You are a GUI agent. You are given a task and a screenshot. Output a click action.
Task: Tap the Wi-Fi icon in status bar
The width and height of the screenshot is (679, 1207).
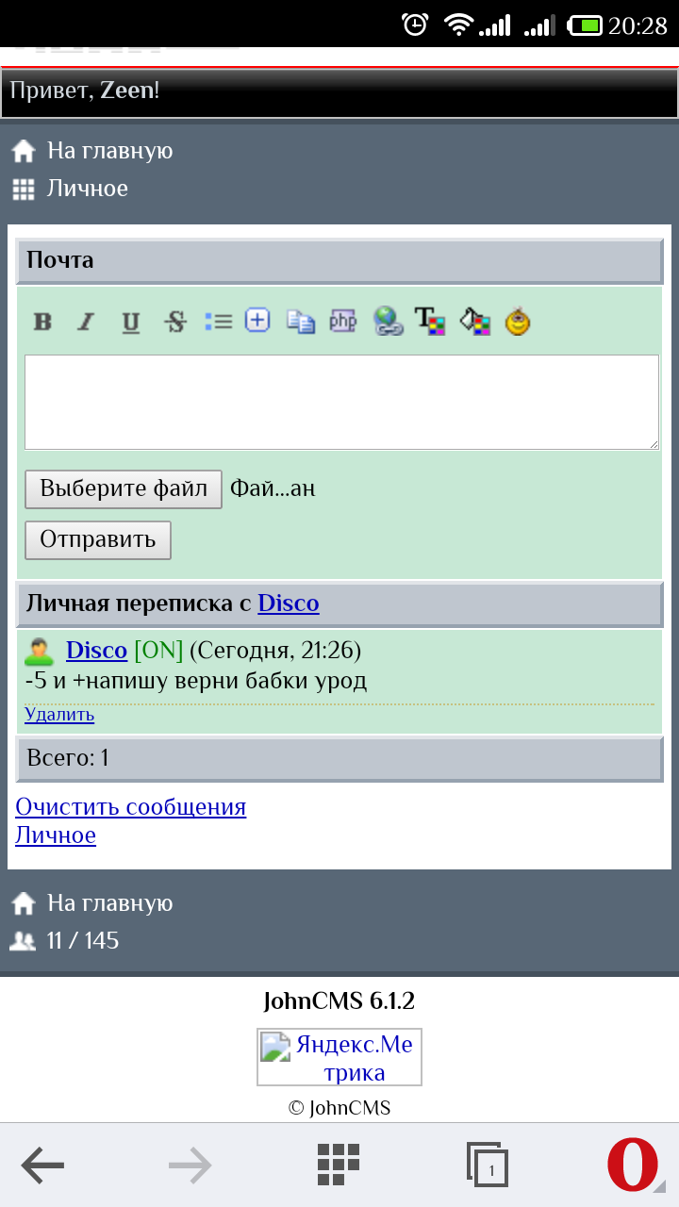pos(459,25)
